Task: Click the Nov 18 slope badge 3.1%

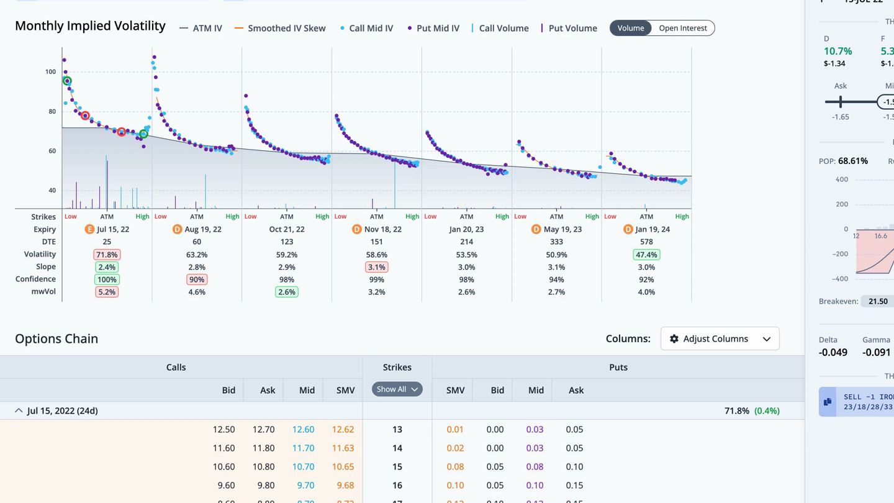Action: (x=376, y=267)
